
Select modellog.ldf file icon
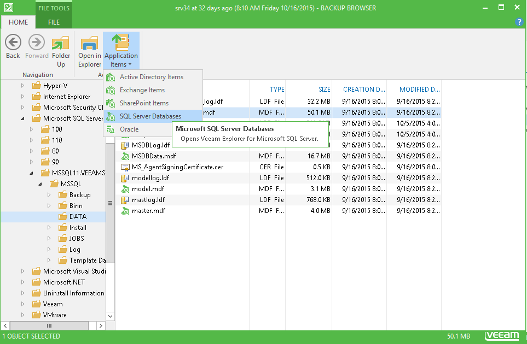(125, 178)
